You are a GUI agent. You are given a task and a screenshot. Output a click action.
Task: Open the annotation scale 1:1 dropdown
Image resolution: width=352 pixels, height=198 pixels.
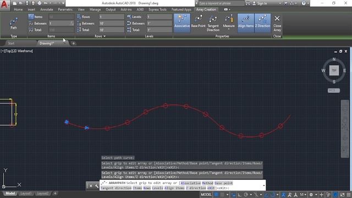click(303, 195)
